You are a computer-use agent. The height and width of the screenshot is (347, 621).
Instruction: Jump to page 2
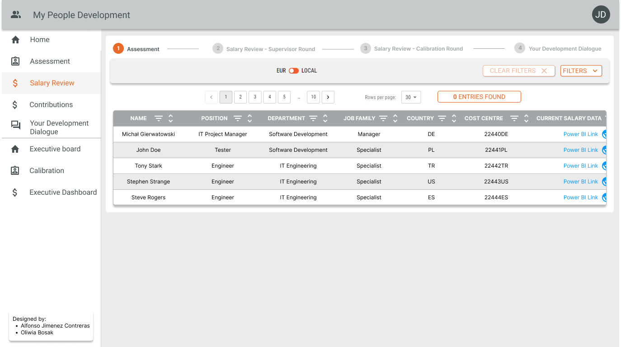point(240,97)
